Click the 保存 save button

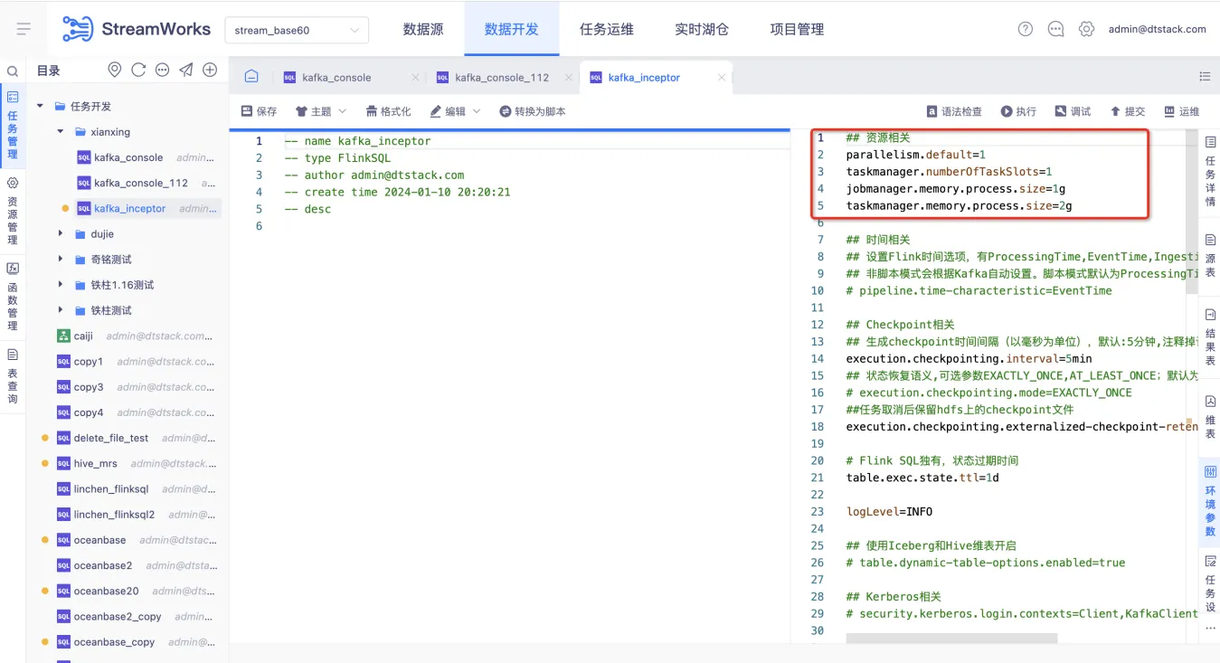tap(259, 111)
